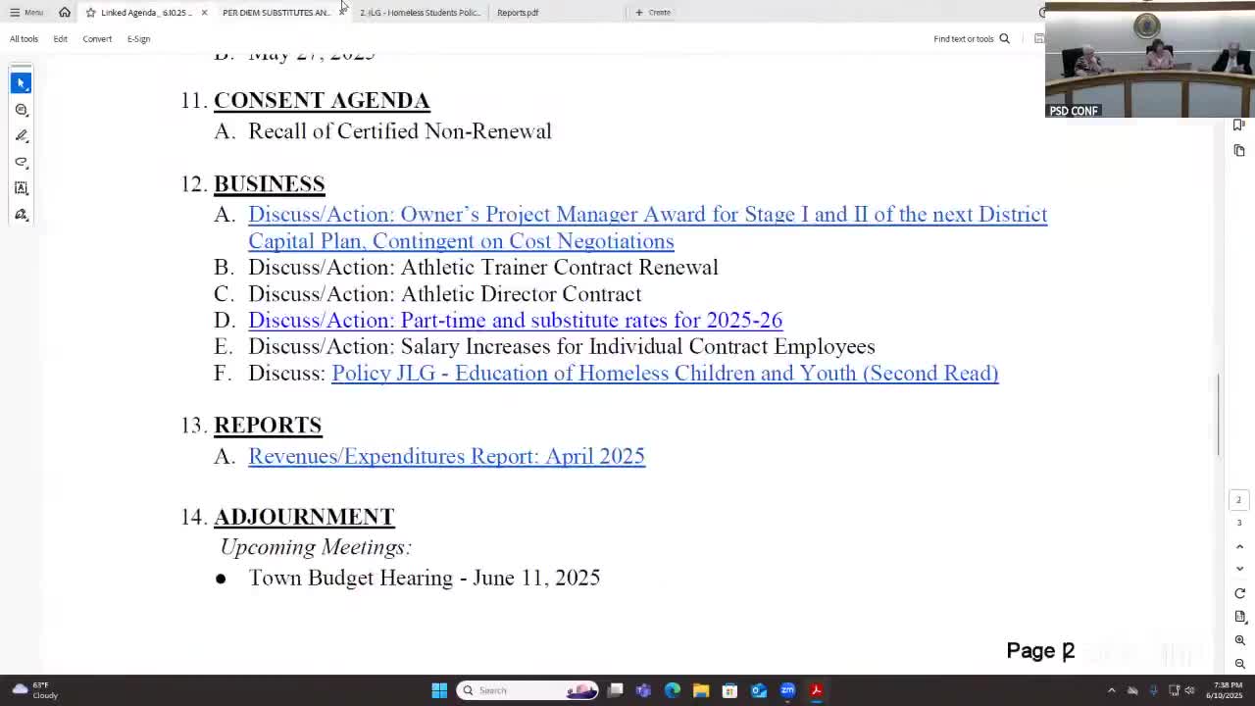Open the E-Sign tools menu

pos(138,39)
